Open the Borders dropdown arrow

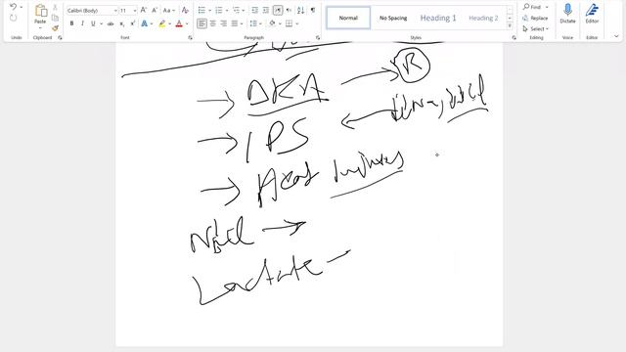point(297,23)
